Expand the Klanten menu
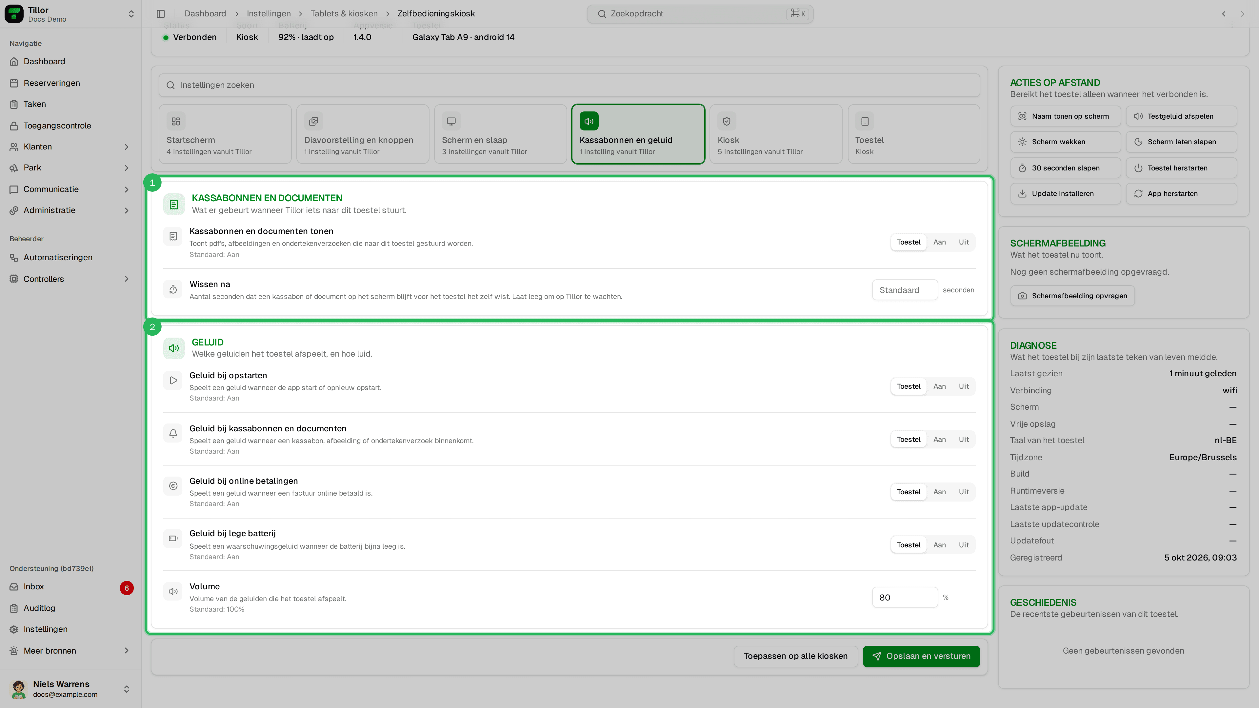This screenshot has width=1259, height=708. (71, 147)
